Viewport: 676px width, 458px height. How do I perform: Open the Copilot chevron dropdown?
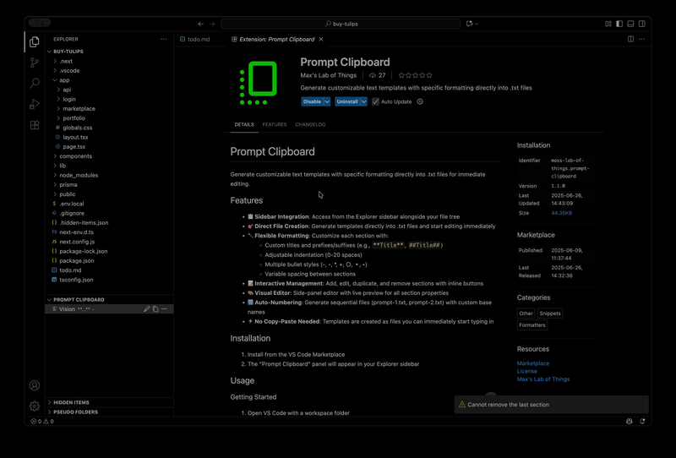tap(477, 24)
